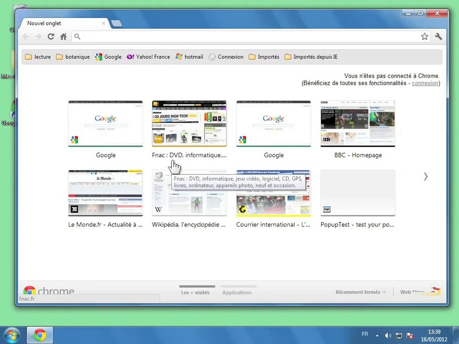Screen dimensions: 459x344
Task: Open the Action Center flag icon
Action: [x=410, y=335]
